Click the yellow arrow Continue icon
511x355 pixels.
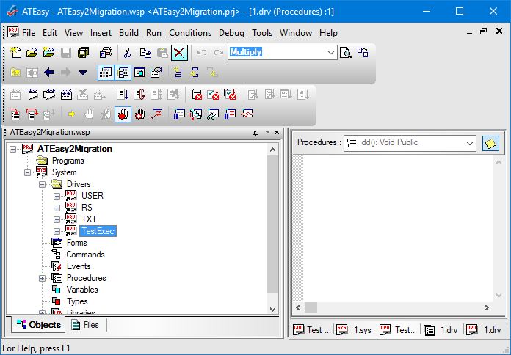click(x=71, y=114)
